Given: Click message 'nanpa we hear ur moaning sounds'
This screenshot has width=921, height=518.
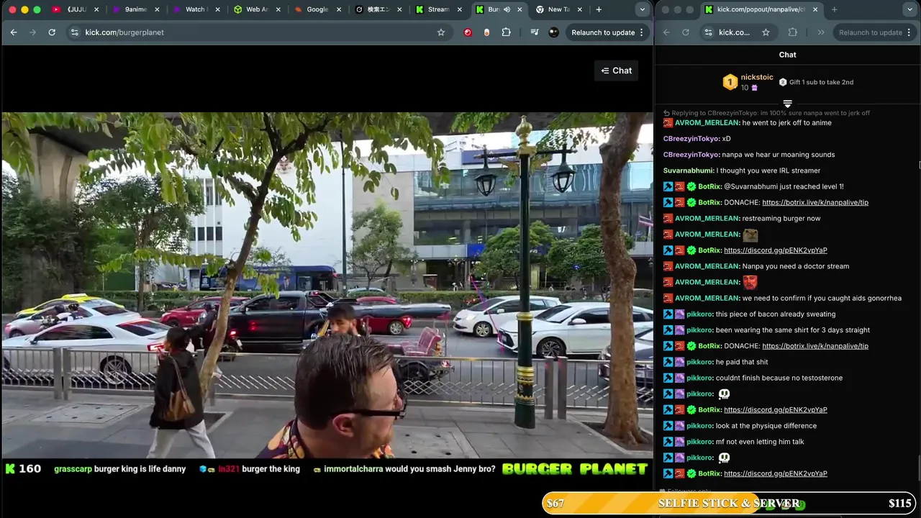Looking at the screenshot, I should tap(778, 155).
